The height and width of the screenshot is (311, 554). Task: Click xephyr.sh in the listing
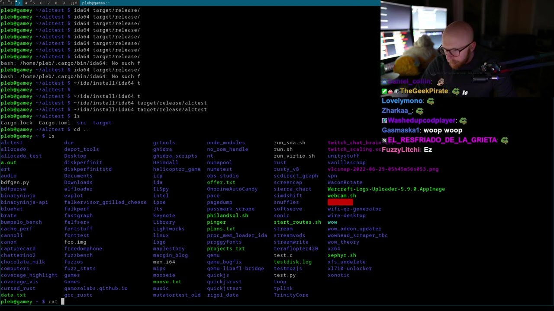pos(342,255)
